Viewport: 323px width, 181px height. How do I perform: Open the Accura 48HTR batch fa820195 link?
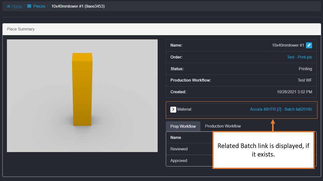click(281, 109)
